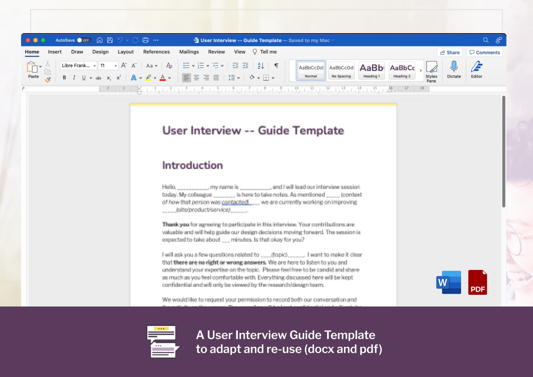The image size is (533, 377).
Task: Open the Change Case Aa menu
Action: [x=152, y=66]
